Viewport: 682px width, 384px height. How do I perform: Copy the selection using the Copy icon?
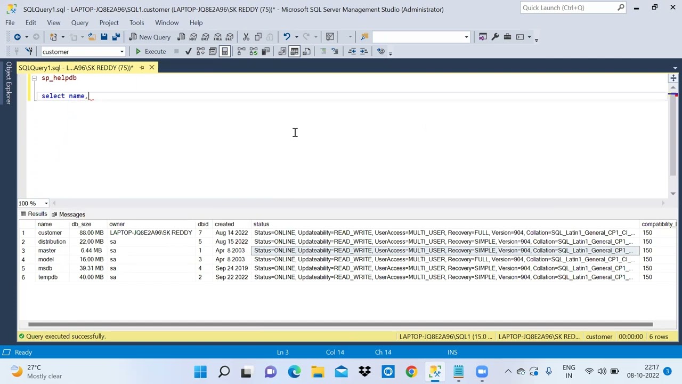(258, 37)
